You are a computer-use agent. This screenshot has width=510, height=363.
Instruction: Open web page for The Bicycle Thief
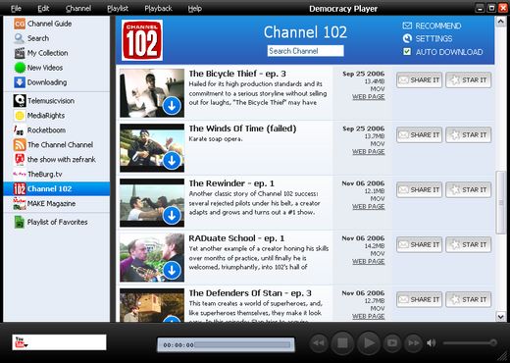click(x=368, y=97)
